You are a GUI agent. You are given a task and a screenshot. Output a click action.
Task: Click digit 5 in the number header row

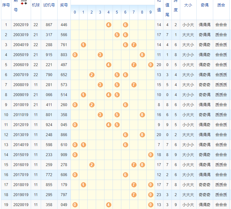(117, 12)
